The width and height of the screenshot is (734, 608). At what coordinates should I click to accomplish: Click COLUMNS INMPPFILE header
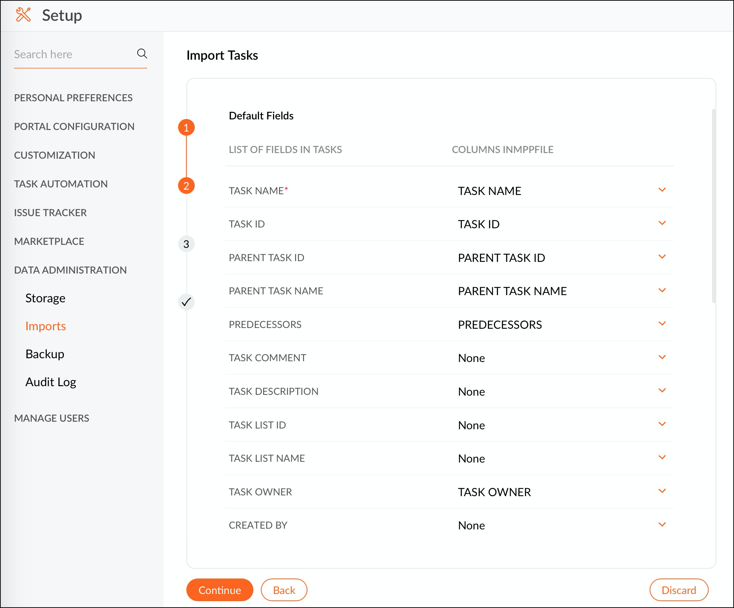coord(503,150)
